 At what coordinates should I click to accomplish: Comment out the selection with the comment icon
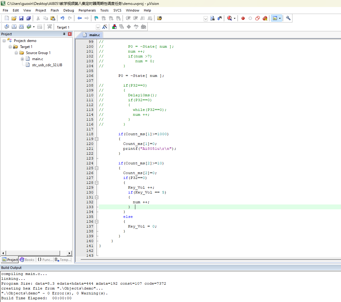(x=143, y=18)
